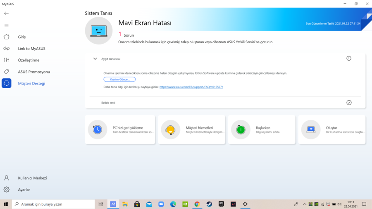Go back with the arrow icon
The width and height of the screenshot is (372, 209).
pyautogui.click(x=6, y=14)
